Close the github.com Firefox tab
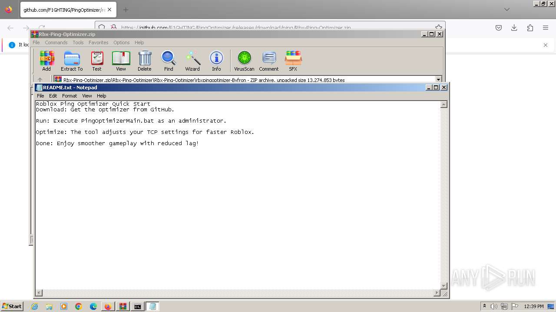The image size is (556, 312). tap(109, 10)
